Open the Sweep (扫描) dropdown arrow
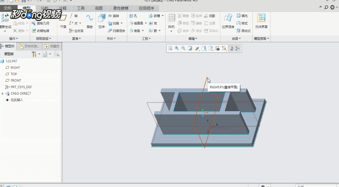 122,23
